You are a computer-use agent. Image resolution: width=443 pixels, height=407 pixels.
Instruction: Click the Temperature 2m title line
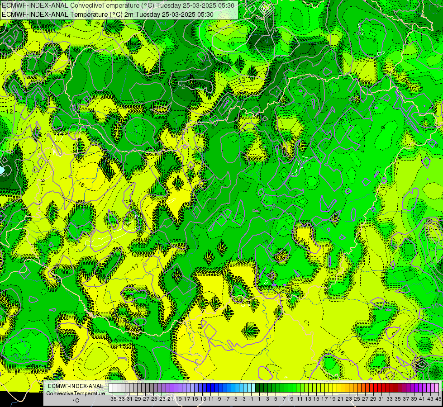point(108,14)
